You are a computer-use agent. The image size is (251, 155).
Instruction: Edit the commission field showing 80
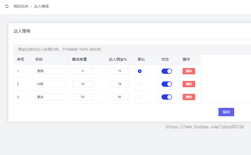pyautogui.click(x=119, y=97)
